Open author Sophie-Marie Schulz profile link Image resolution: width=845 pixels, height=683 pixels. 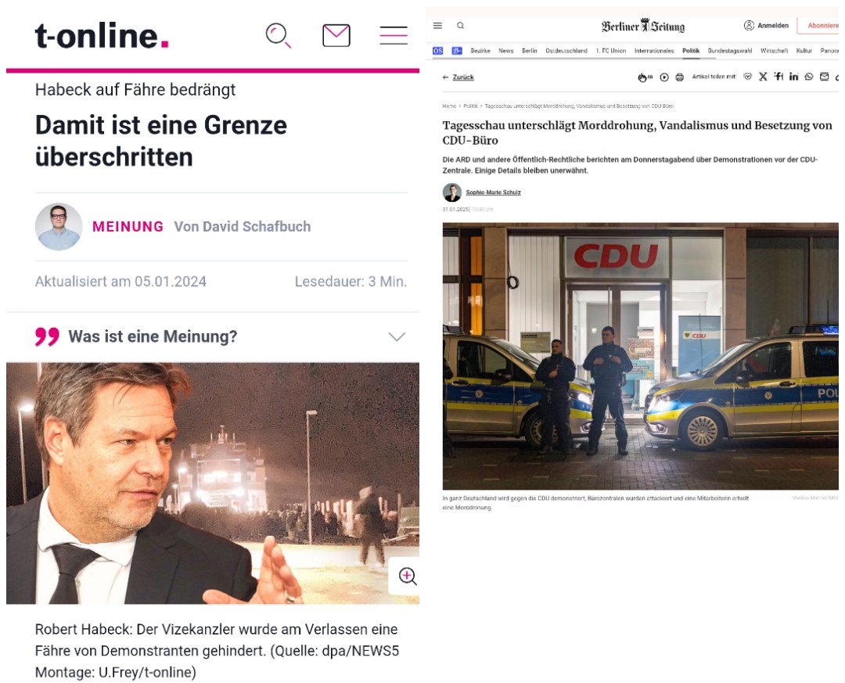[x=493, y=192]
